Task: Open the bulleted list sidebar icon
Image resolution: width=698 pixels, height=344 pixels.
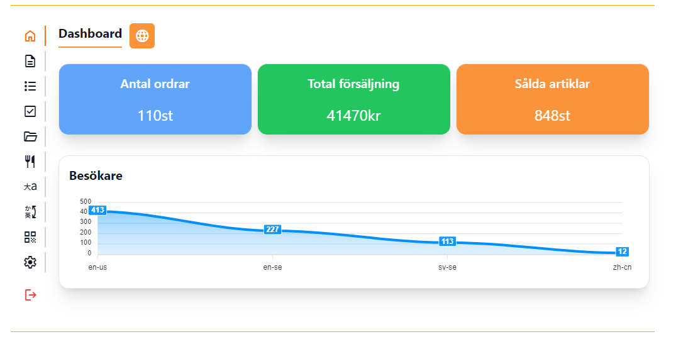Action: click(30, 86)
